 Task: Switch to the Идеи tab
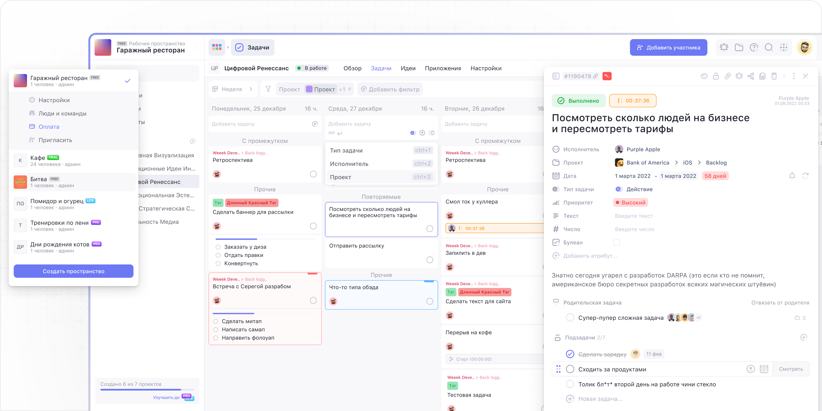point(408,68)
